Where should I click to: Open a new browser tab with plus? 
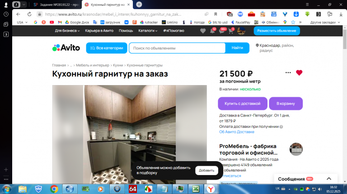point(139,5)
